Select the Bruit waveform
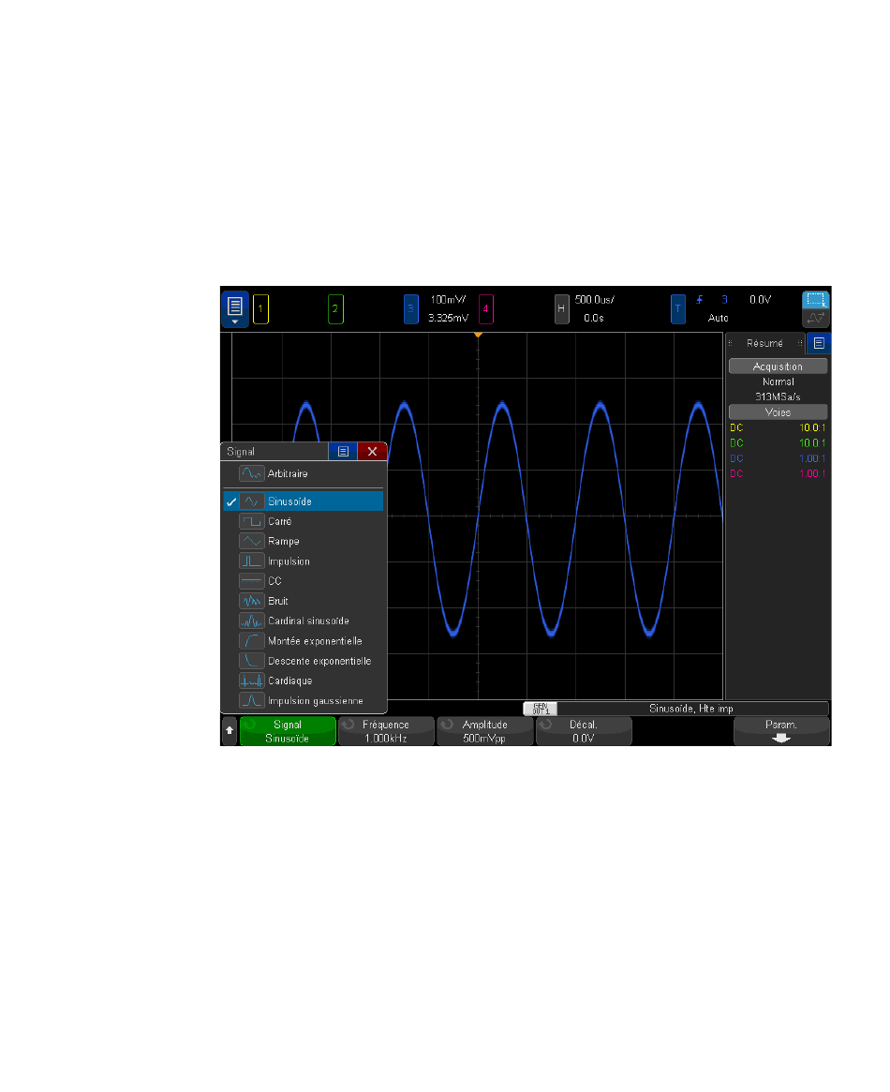This screenshot has height=1092, width=890. [304, 601]
